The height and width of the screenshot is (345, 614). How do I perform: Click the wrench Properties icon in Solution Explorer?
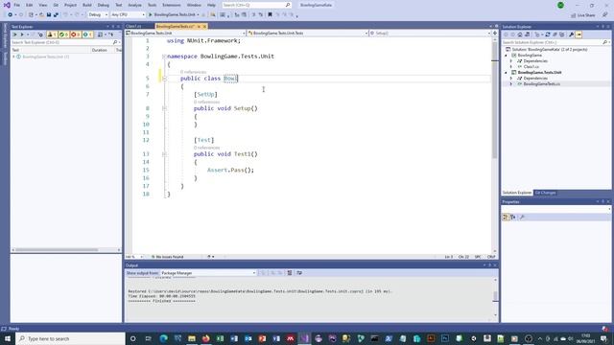click(x=572, y=34)
